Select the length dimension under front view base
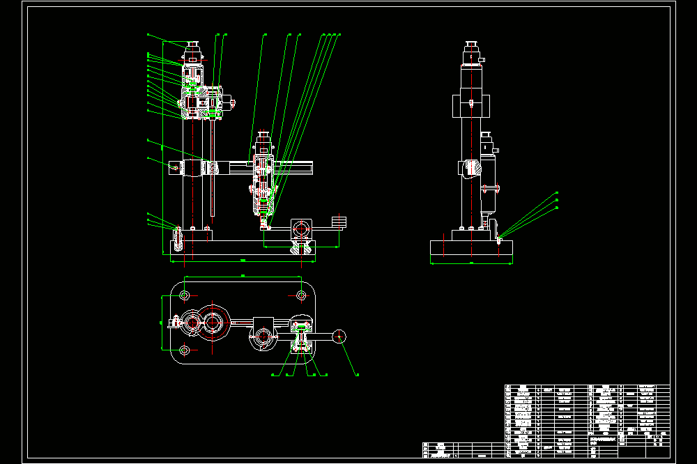This screenshot has height=464, width=697. click(243, 261)
